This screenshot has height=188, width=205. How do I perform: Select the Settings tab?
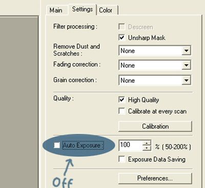pyautogui.click(x=83, y=9)
